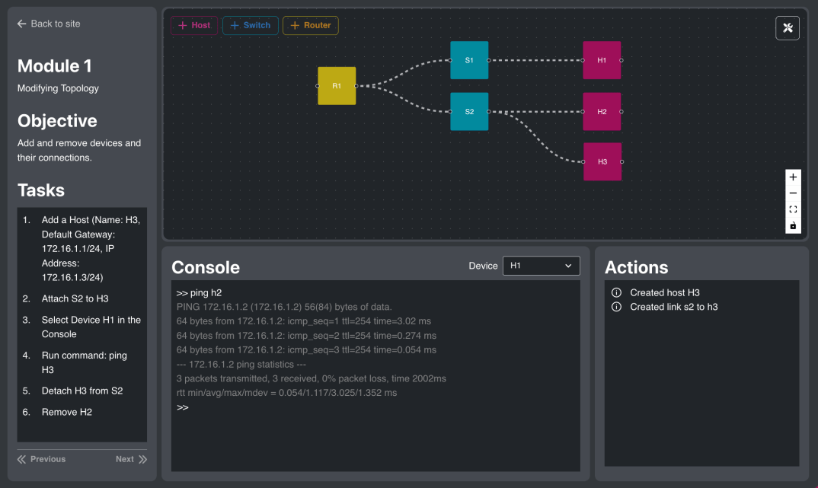Select the H1 host node
Image resolution: width=818 pixels, height=488 pixels.
click(x=602, y=60)
